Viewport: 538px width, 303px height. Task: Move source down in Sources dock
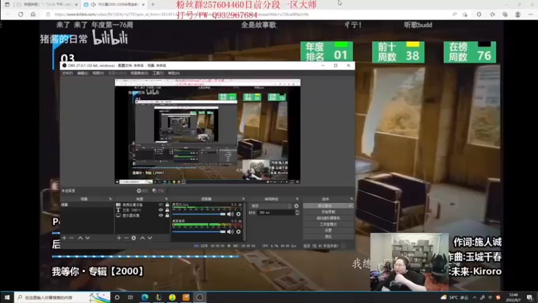[150, 238]
